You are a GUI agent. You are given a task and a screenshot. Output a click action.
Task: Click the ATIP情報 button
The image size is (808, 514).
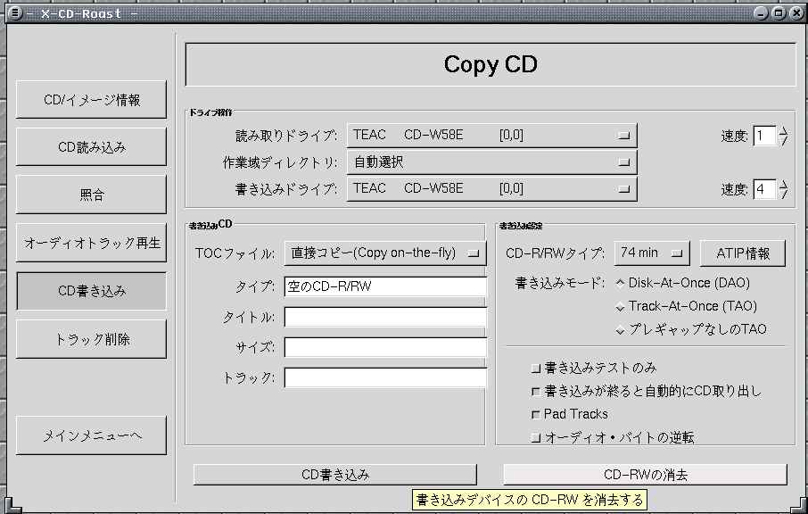742,253
